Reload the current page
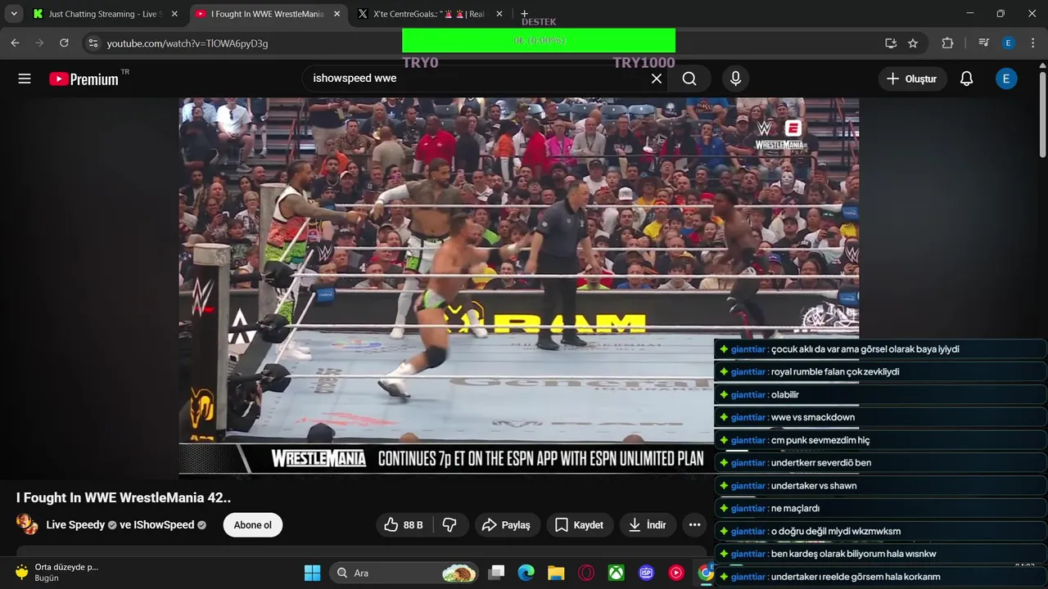The width and height of the screenshot is (1048, 589). point(64,43)
